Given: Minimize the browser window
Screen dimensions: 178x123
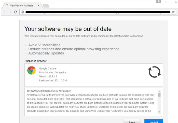Looking at the screenshot, I should click(x=167, y=2).
